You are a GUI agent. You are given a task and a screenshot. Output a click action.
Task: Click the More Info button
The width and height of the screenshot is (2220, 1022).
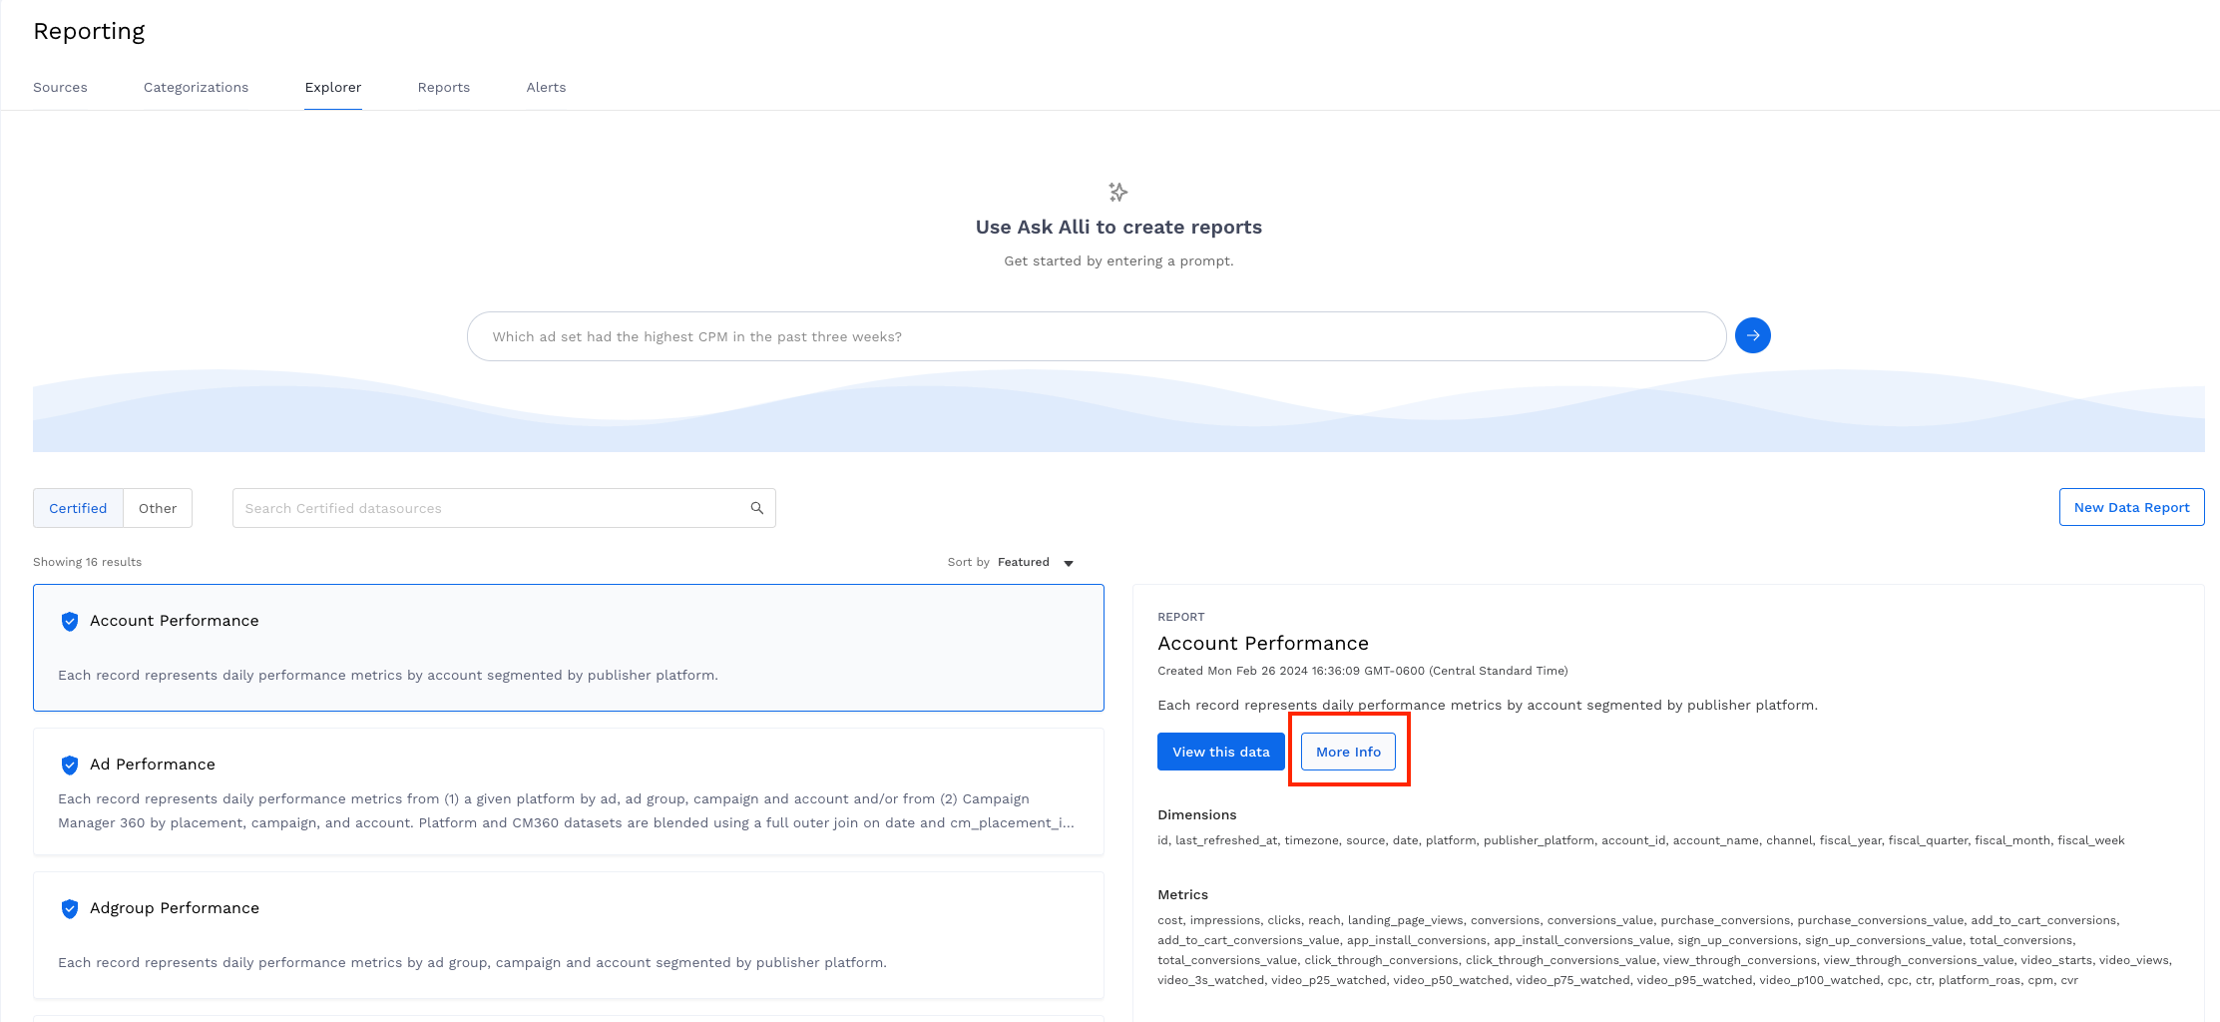point(1348,752)
